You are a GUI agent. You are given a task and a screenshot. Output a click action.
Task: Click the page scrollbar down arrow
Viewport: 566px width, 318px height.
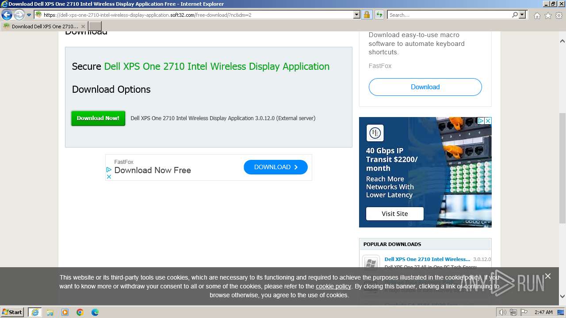(x=562, y=297)
